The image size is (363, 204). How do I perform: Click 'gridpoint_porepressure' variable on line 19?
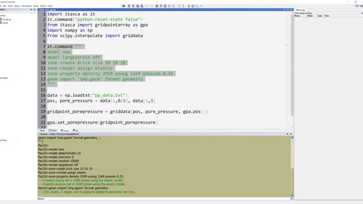point(75,112)
